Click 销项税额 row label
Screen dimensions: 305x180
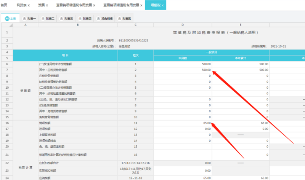click(x=45, y=123)
